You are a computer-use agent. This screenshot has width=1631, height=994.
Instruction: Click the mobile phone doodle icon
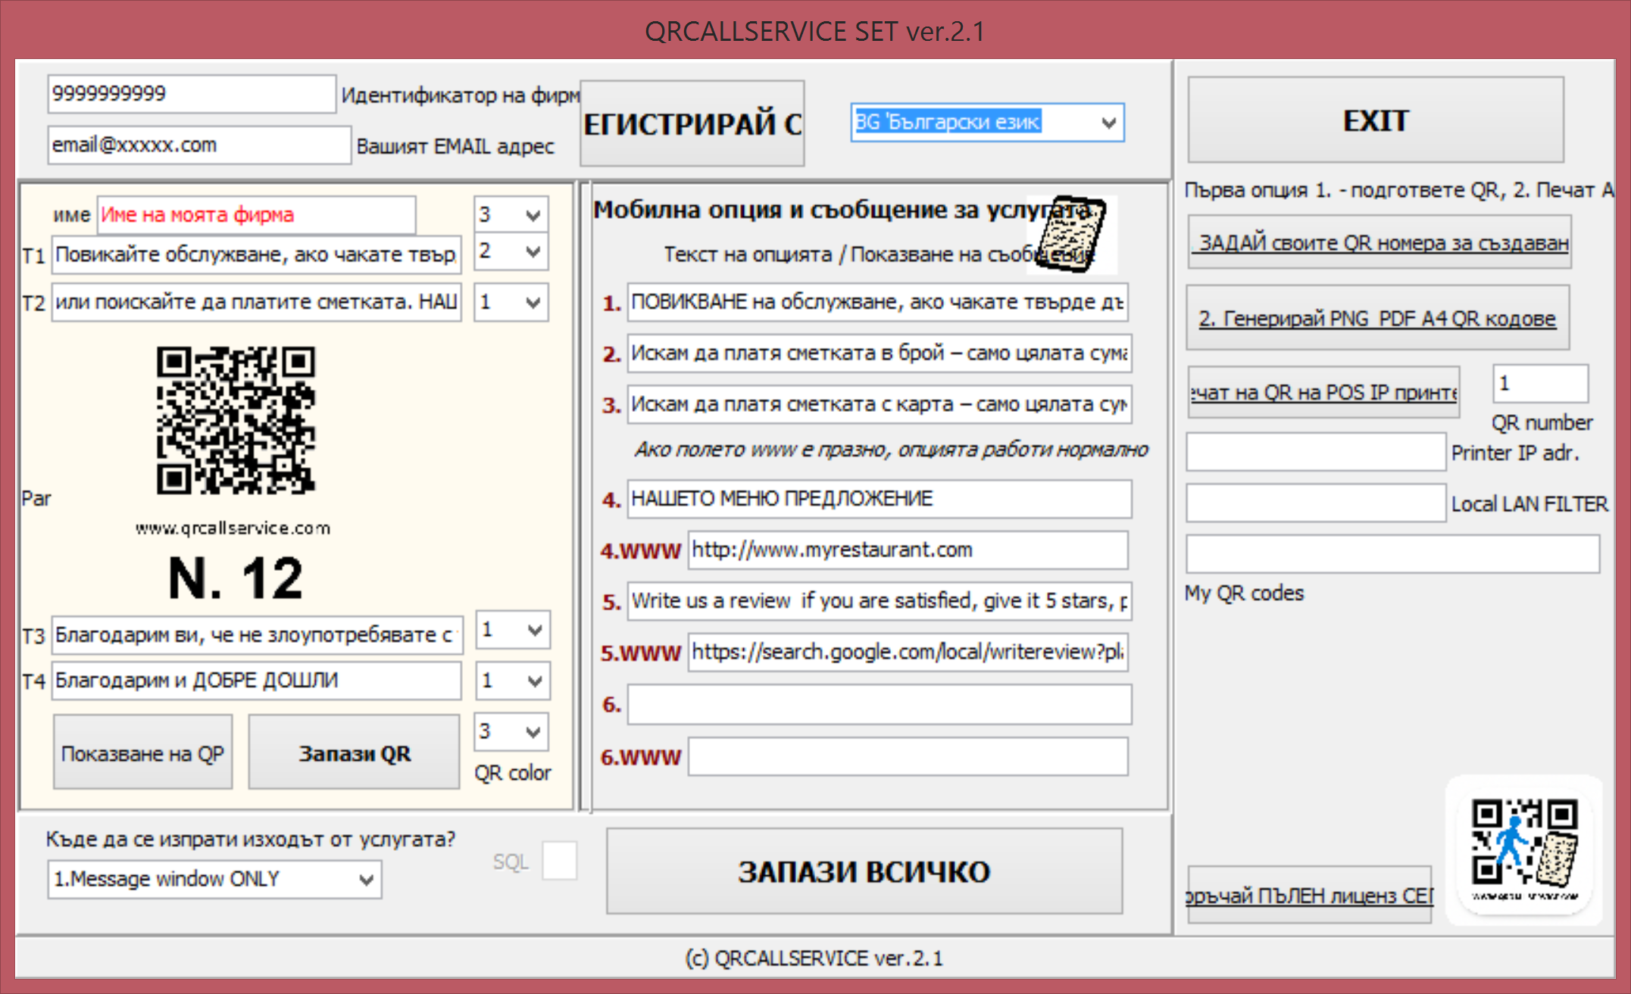click(x=1070, y=235)
